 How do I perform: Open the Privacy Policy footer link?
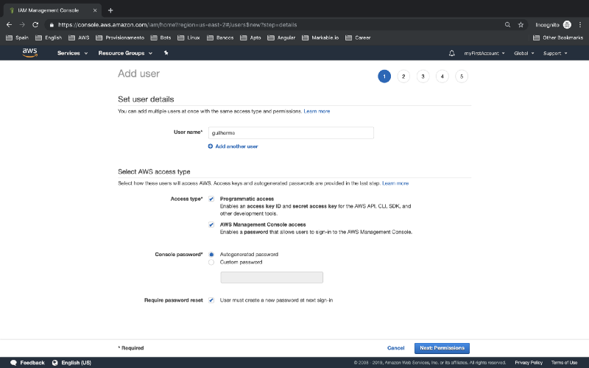tap(529, 362)
